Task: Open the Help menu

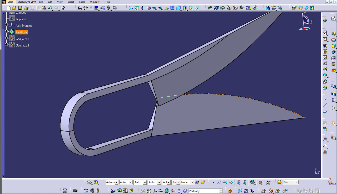Action: 107,2
